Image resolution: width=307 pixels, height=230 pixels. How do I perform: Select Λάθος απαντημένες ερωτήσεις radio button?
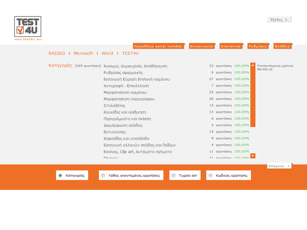coord(103,175)
